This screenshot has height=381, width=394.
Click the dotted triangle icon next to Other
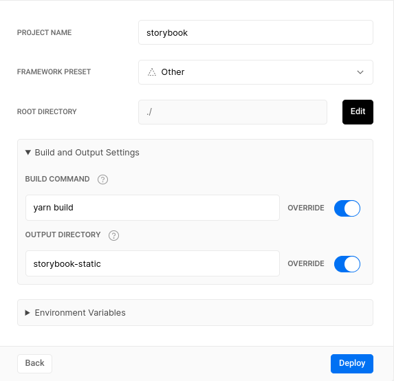pos(151,72)
